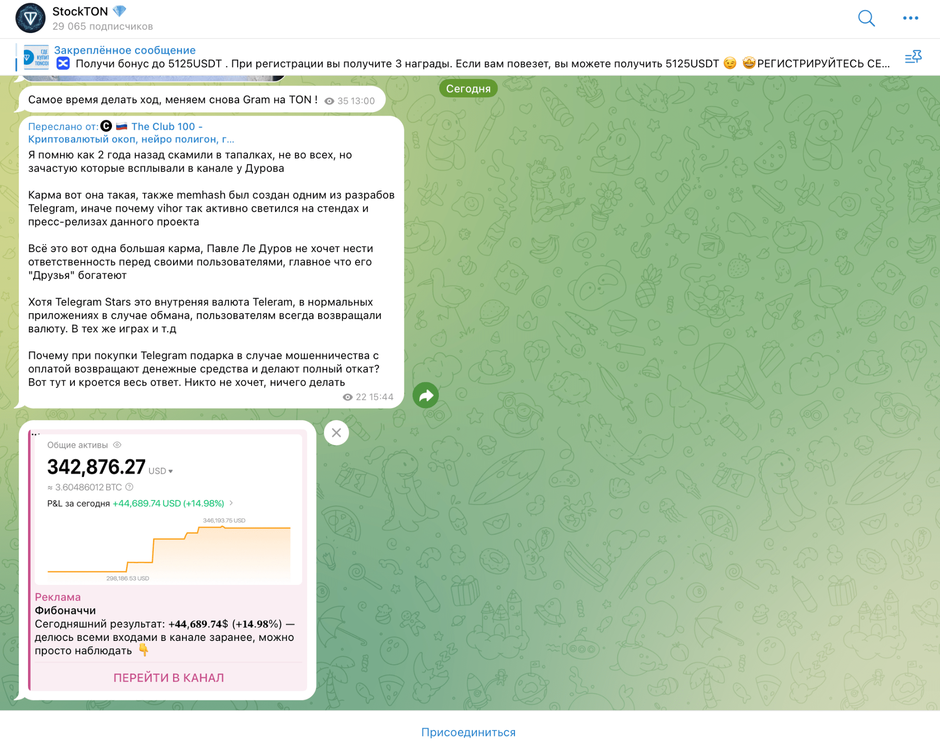Click '29 065 подписчиков' subscriber count
Screen dimensions: 940x752
click(x=103, y=27)
